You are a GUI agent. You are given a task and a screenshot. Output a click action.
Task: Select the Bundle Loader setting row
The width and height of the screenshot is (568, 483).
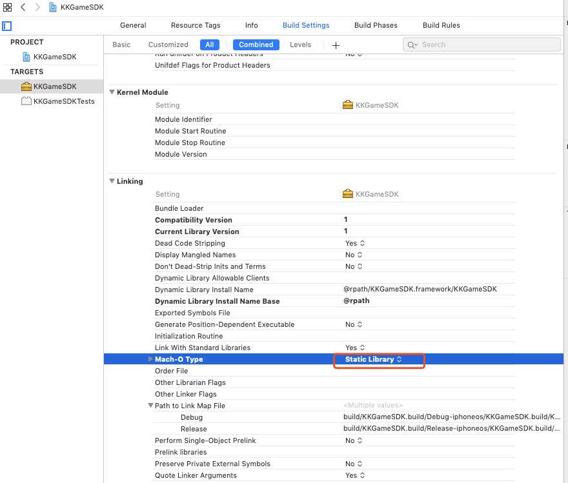[x=334, y=208]
